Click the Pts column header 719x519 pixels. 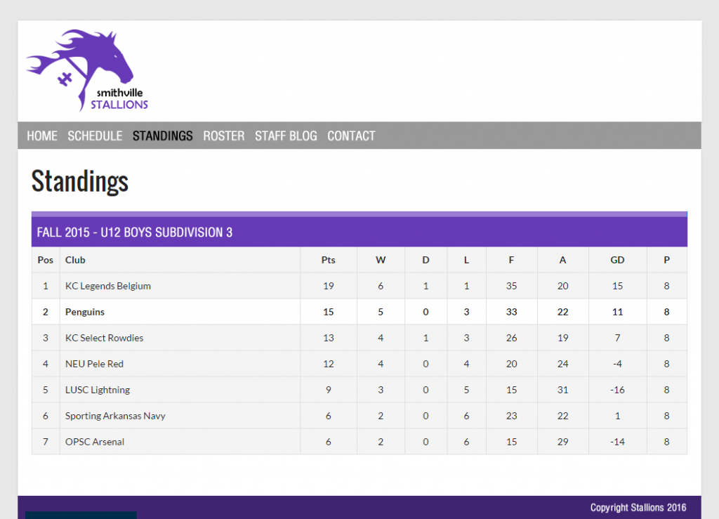329,260
